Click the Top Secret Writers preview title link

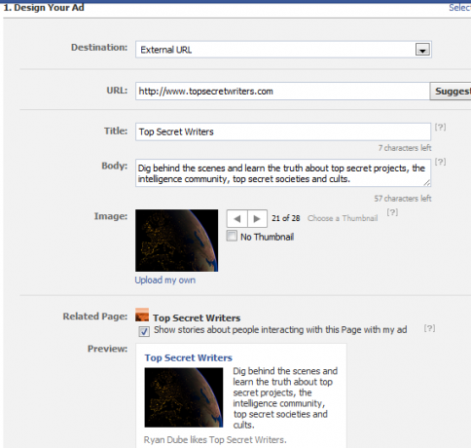tap(189, 357)
